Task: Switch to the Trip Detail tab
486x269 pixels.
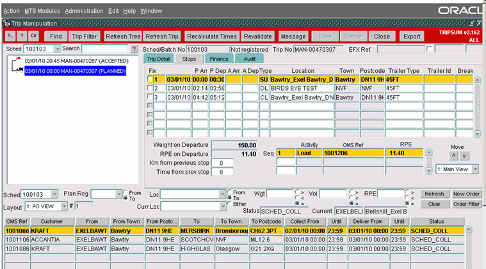Action: click(x=158, y=59)
